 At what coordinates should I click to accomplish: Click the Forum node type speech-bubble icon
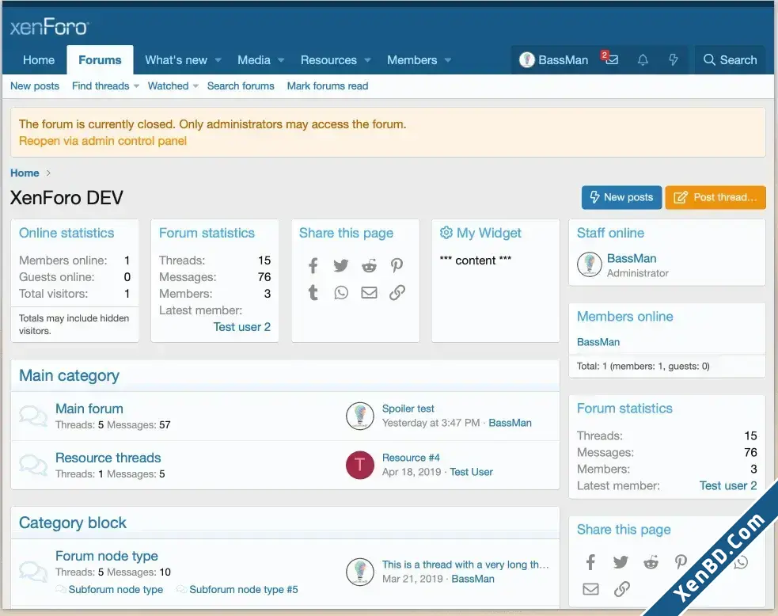pos(33,571)
